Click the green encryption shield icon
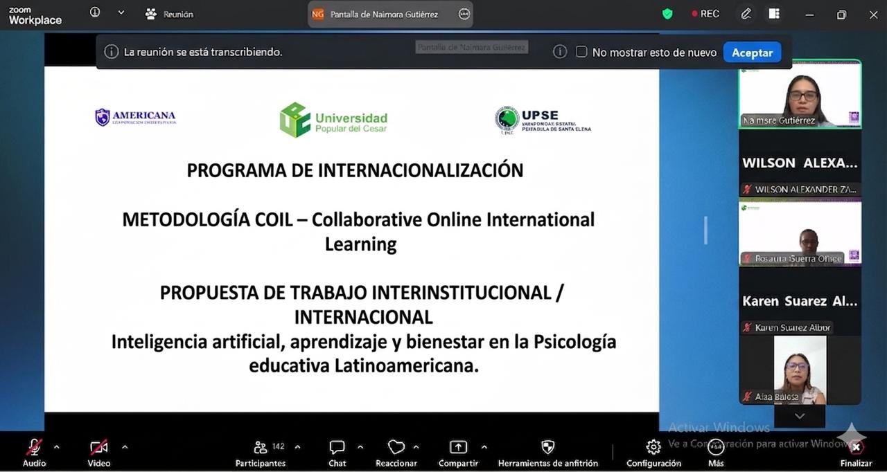 click(x=667, y=14)
